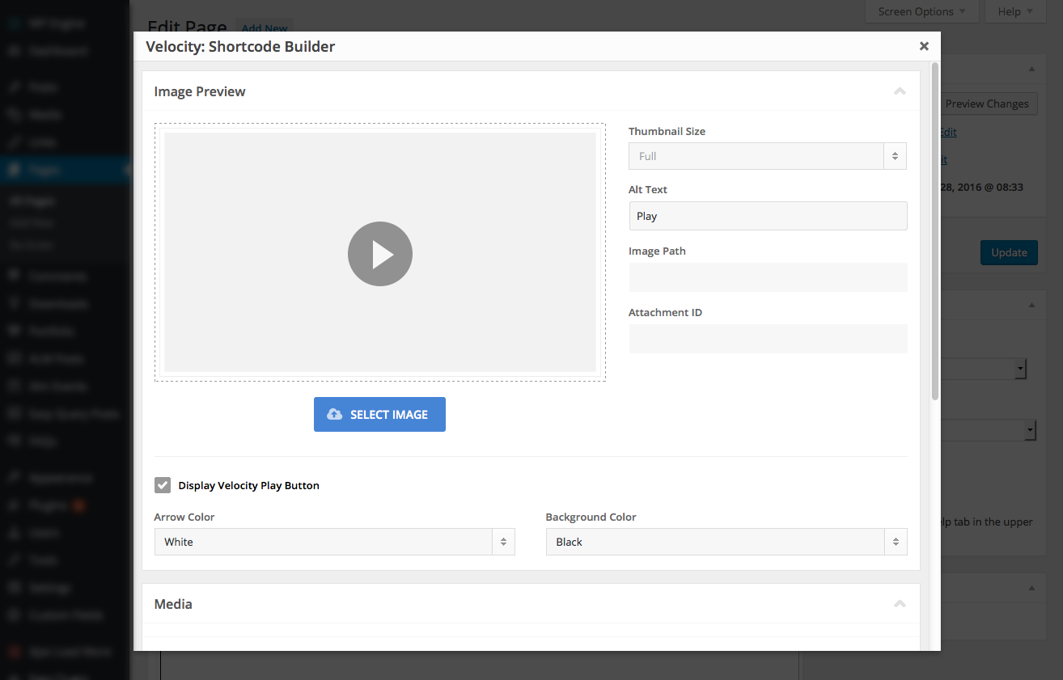The height and width of the screenshot is (680, 1063).
Task: Click the 'Attachment ID' label
Action: tap(665, 312)
